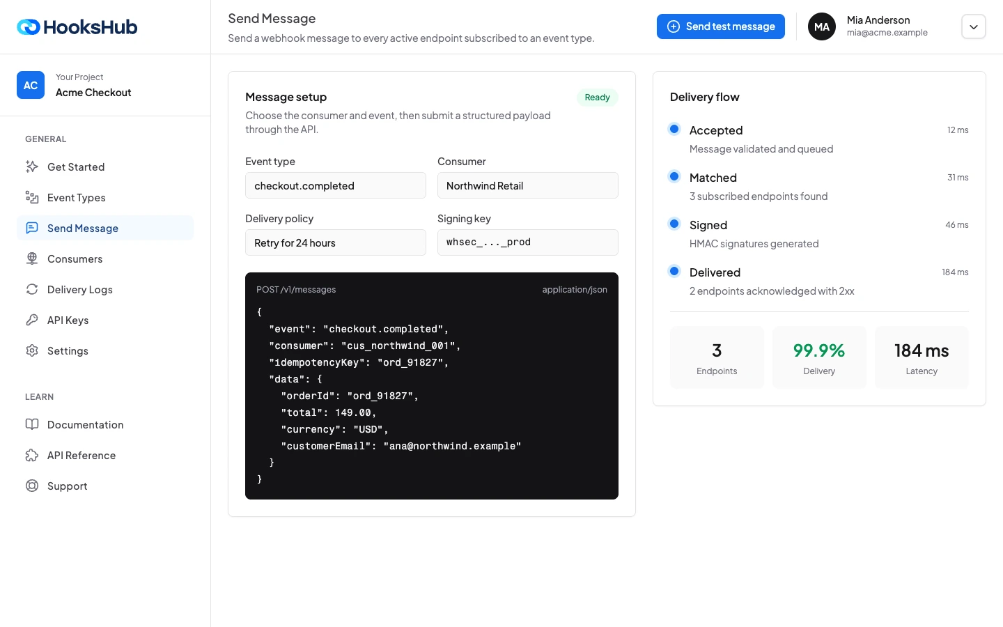Click the plus icon in Send test message
Image resolution: width=1003 pixels, height=627 pixels.
pyautogui.click(x=674, y=26)
